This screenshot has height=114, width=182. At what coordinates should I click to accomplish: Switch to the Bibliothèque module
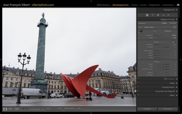(x=103, y=5)
